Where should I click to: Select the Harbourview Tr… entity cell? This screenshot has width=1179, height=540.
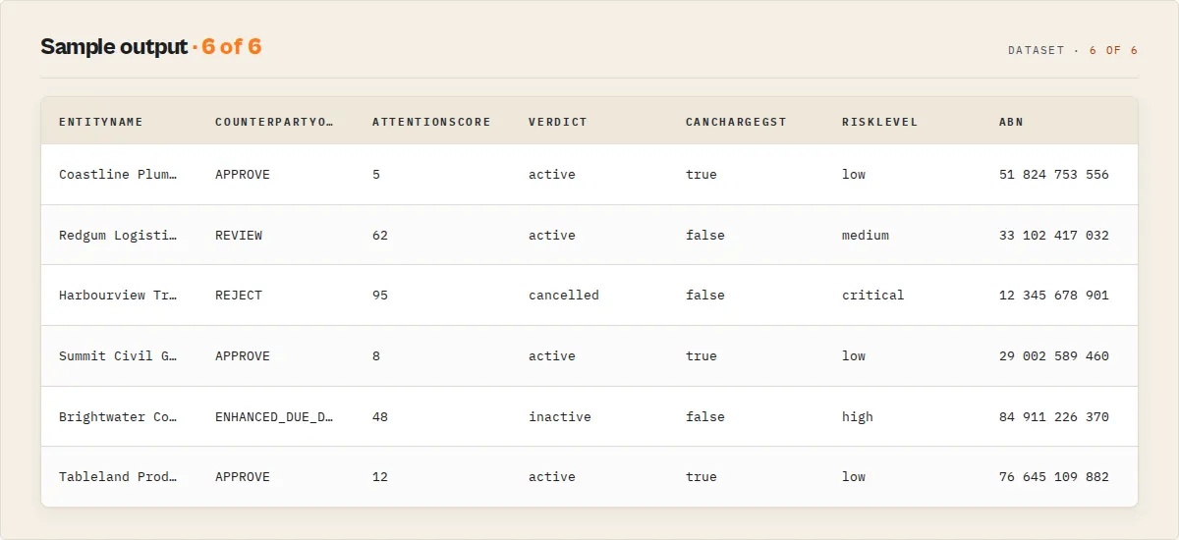(x=118, y=296)
